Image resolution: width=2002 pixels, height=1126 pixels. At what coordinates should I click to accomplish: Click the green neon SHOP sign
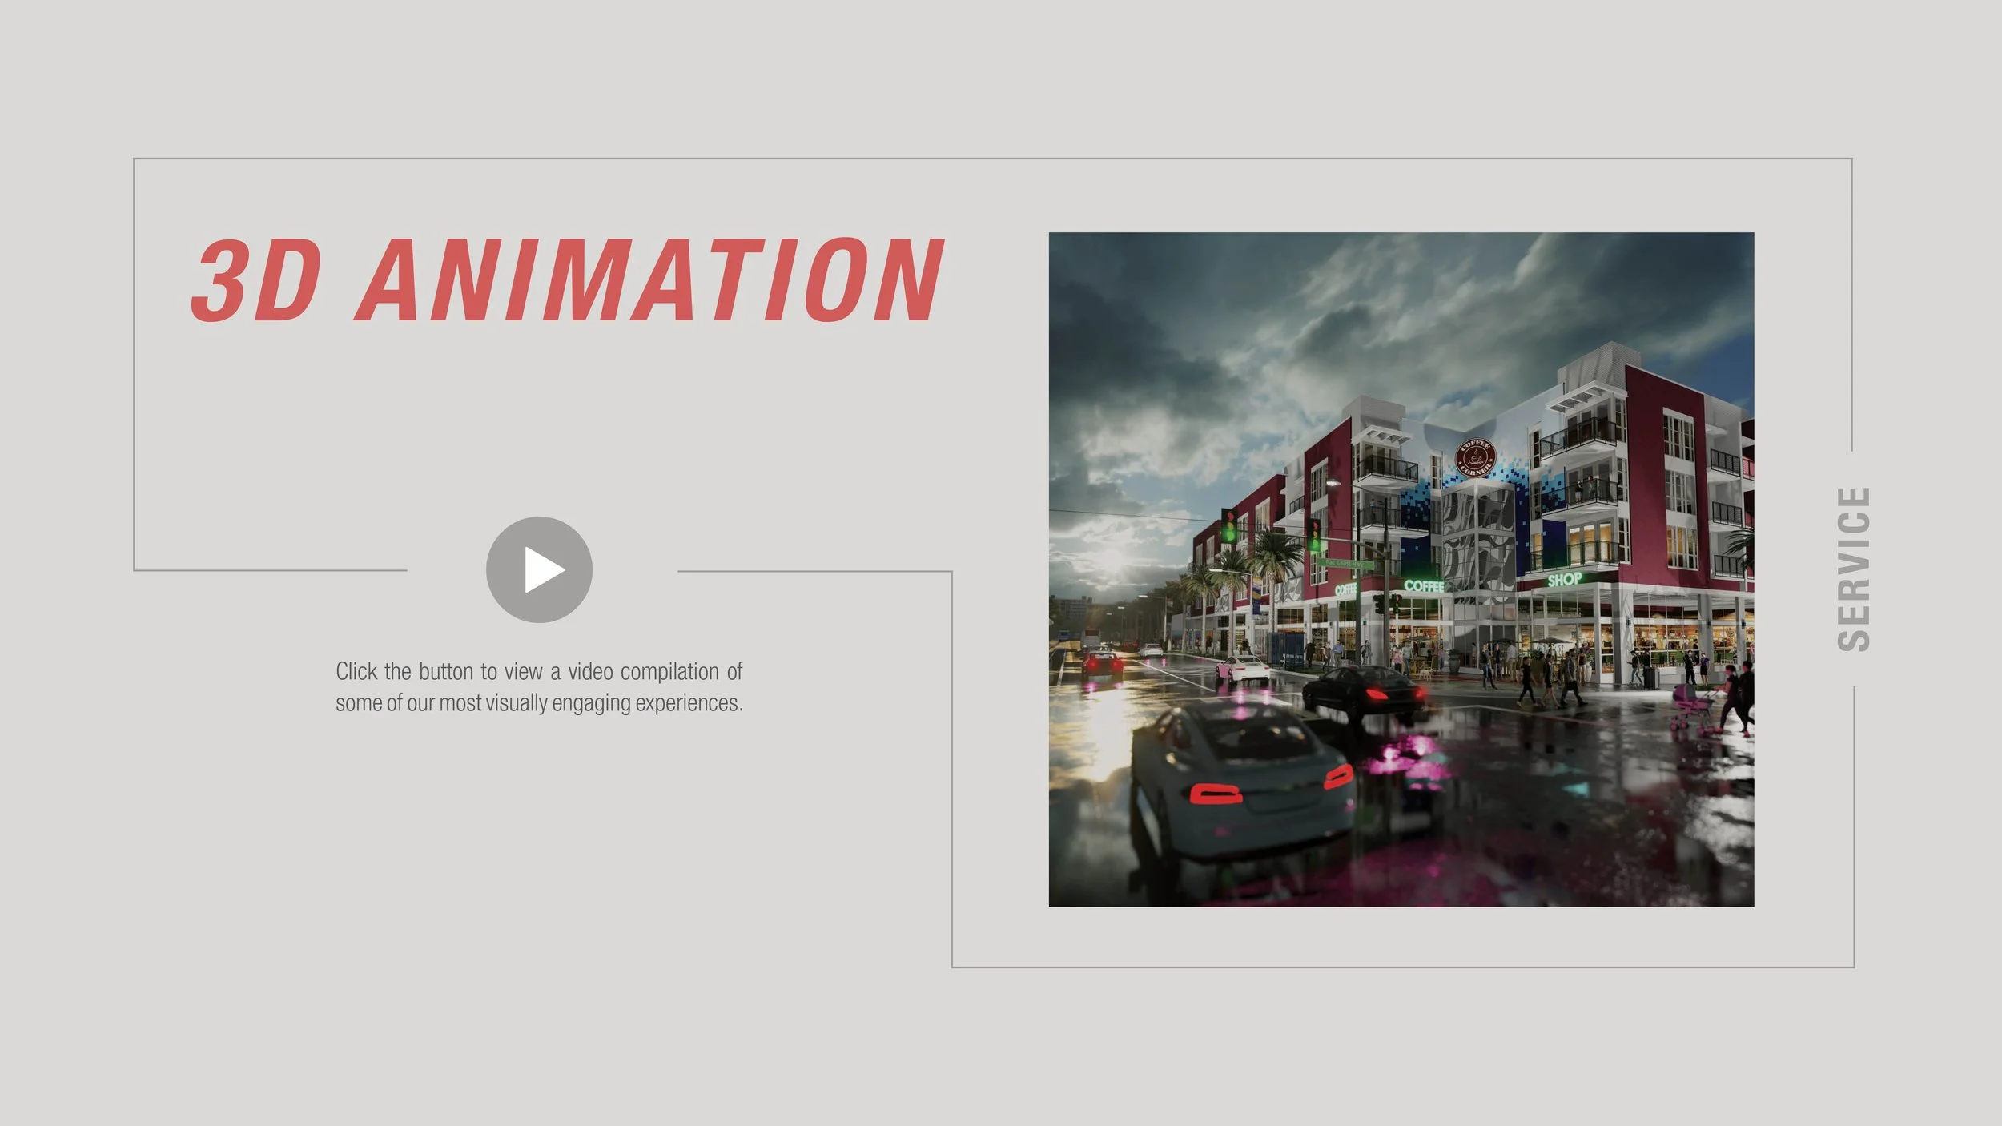(1564, 579)
